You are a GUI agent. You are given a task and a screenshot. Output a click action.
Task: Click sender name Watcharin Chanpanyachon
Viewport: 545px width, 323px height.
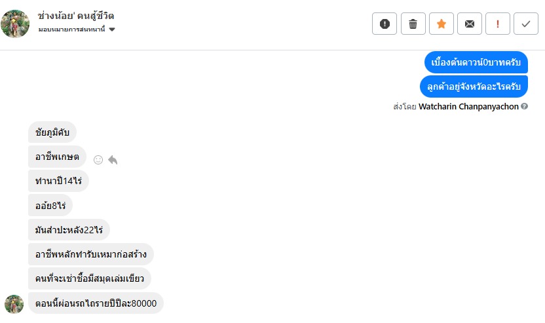[468, 106]
